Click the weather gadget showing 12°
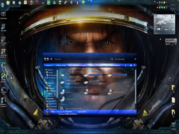 coord(164,24)
